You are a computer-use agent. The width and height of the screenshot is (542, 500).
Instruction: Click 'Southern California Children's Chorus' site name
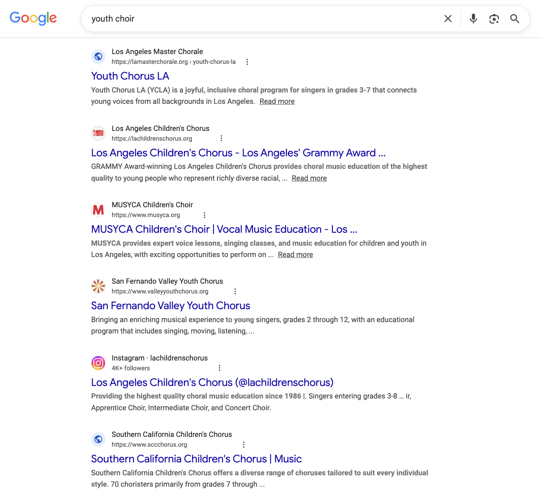172,435
